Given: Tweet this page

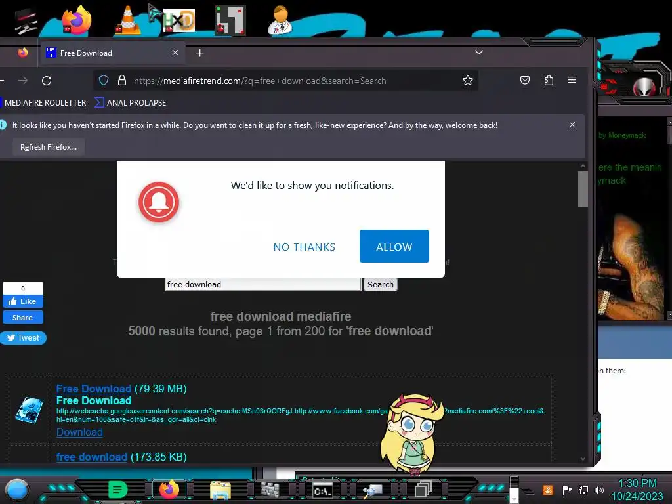Looking at the screenshot, I should point(23,338).
